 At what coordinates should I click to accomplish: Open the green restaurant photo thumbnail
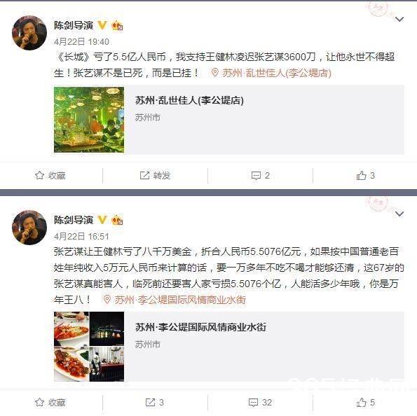(89, 120)
